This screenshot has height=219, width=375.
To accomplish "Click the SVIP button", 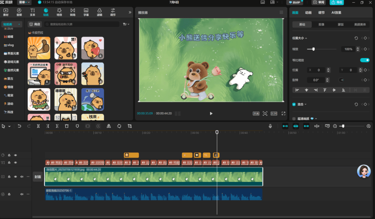I will click(x=294, y=2).
